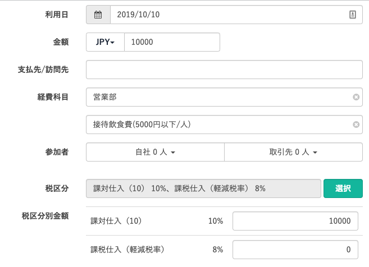Click the 税区分別金額 label
Screen dimensions: 369x267
45,215
